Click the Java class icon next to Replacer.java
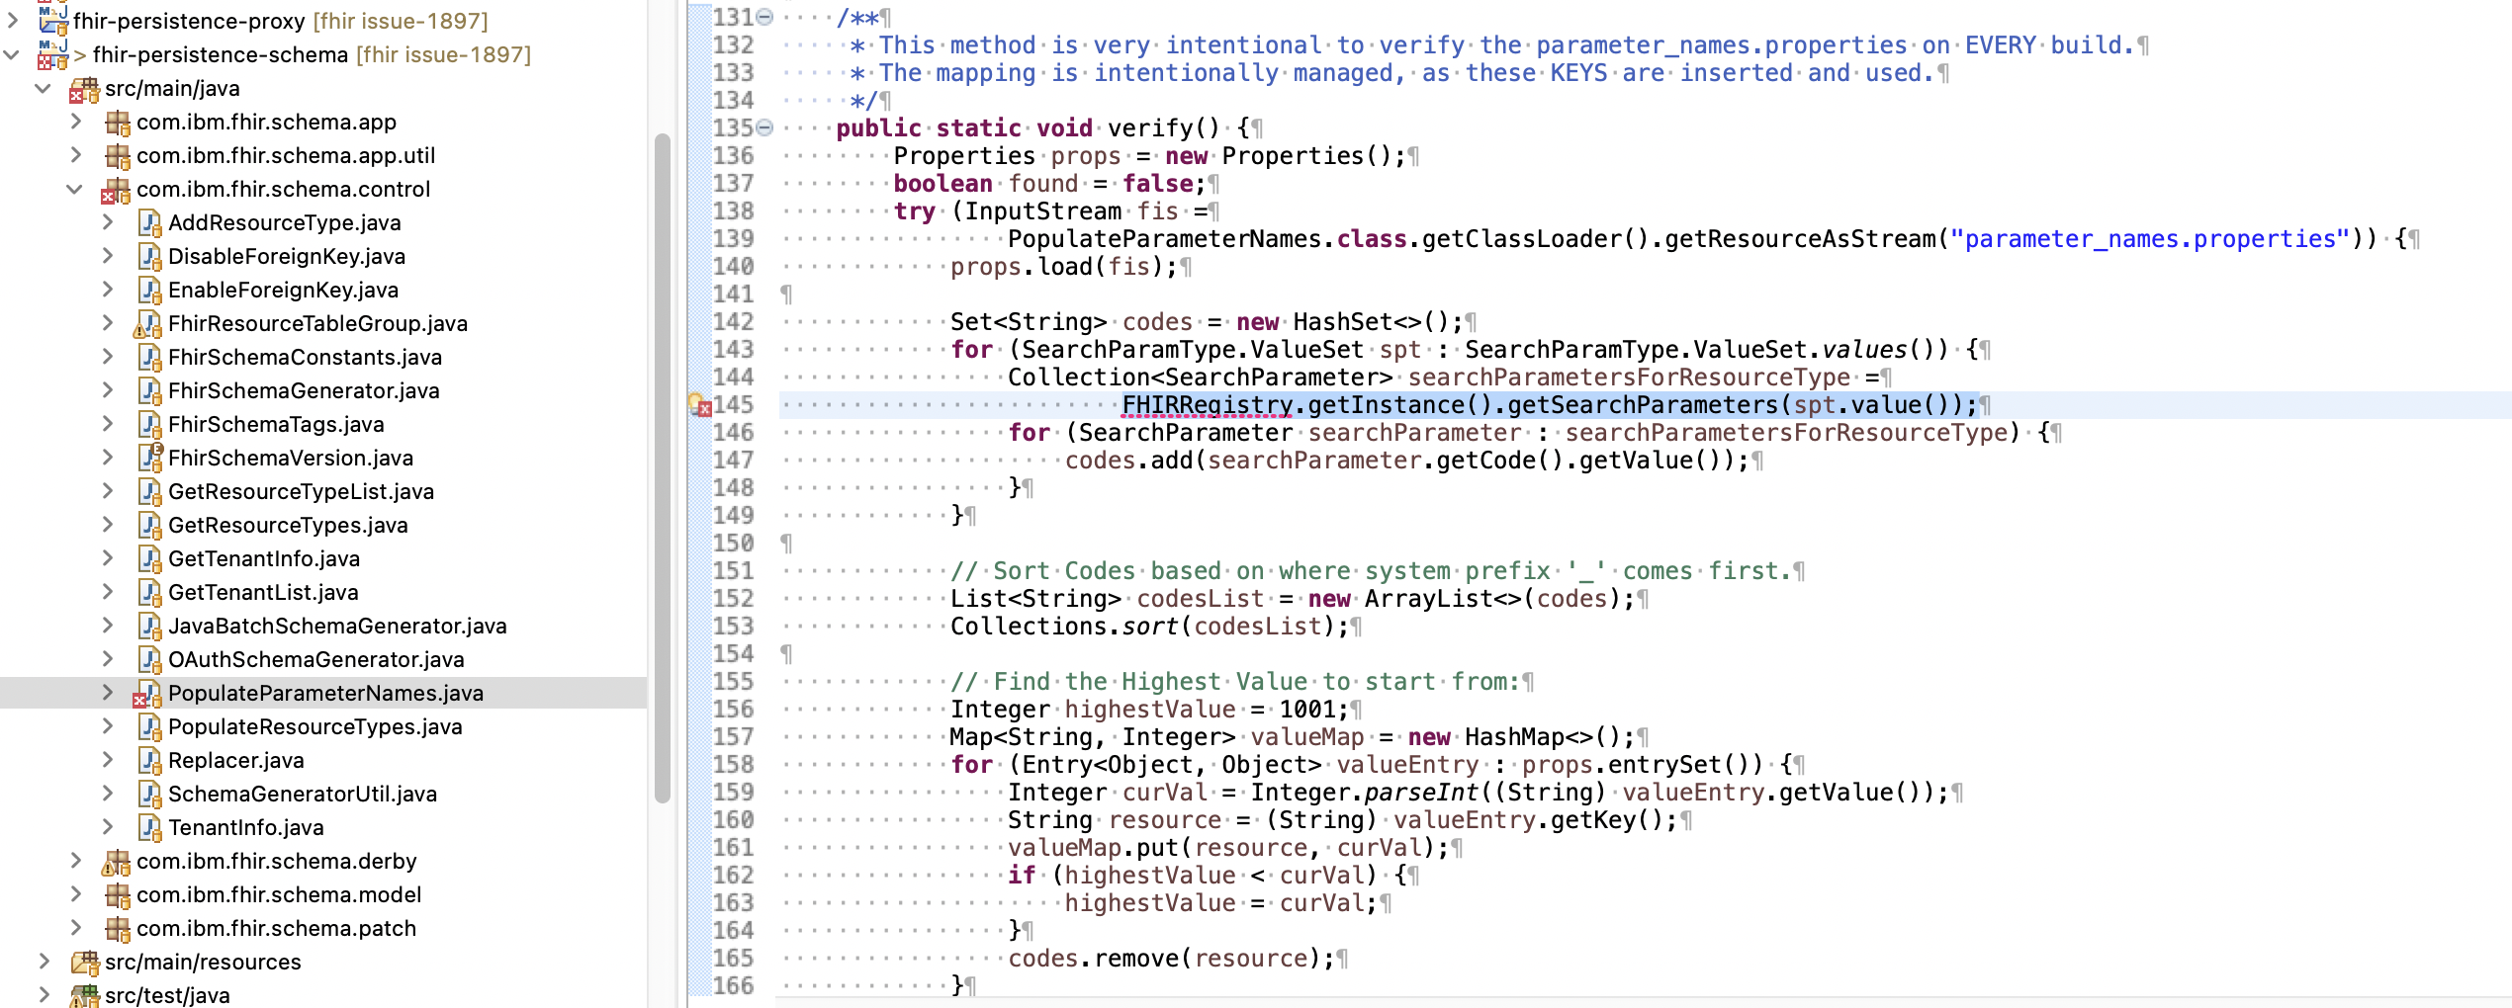Viewport: 2512px width, 1008px height. point(148,760)
